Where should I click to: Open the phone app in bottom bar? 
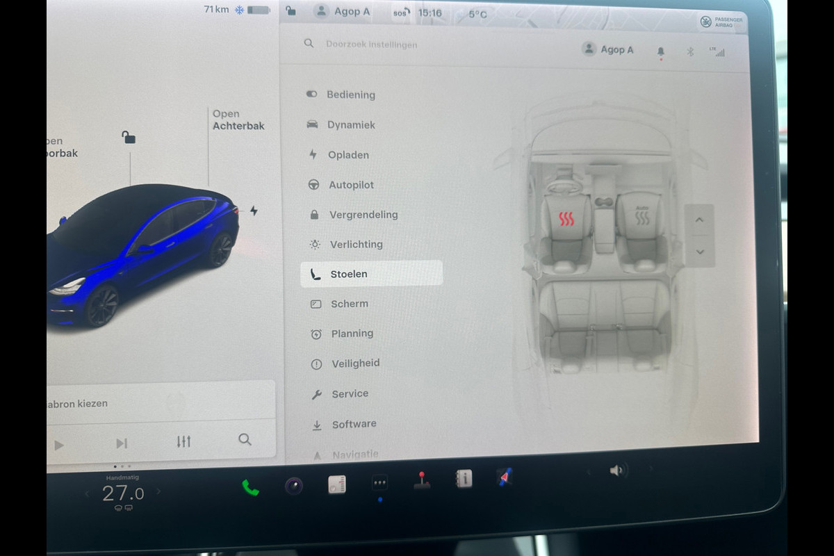250,488
